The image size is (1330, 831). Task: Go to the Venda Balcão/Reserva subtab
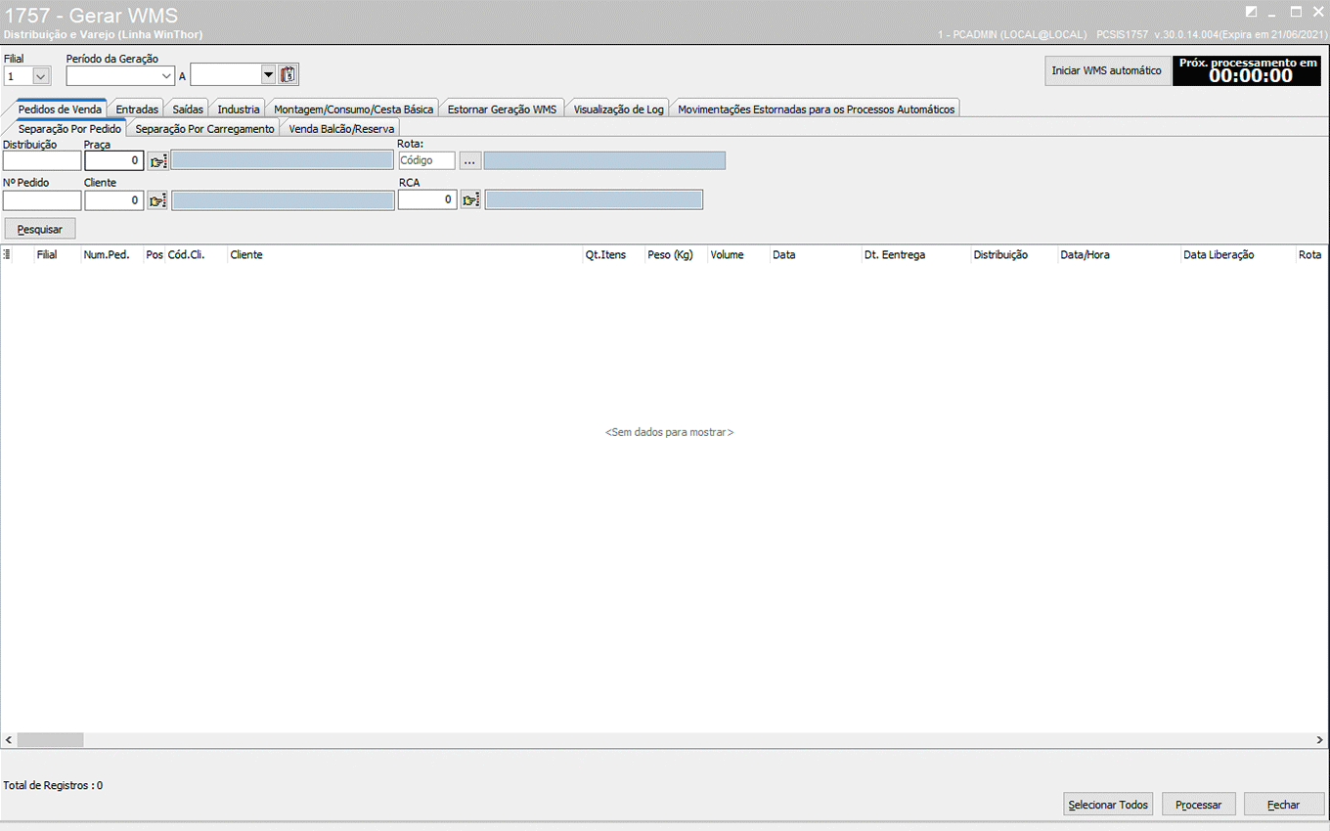coord(341,128)
